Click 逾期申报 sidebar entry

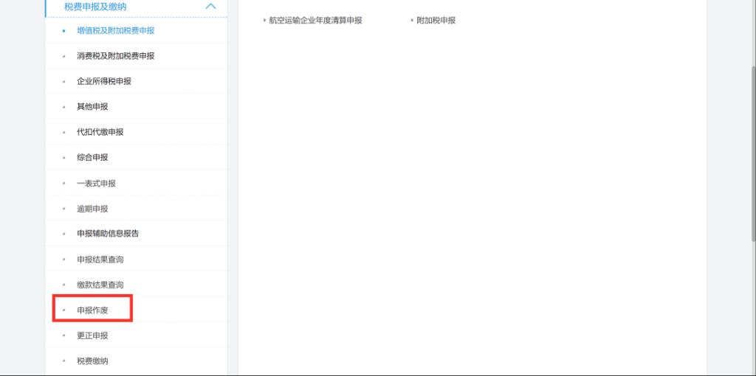click(92, 209)
